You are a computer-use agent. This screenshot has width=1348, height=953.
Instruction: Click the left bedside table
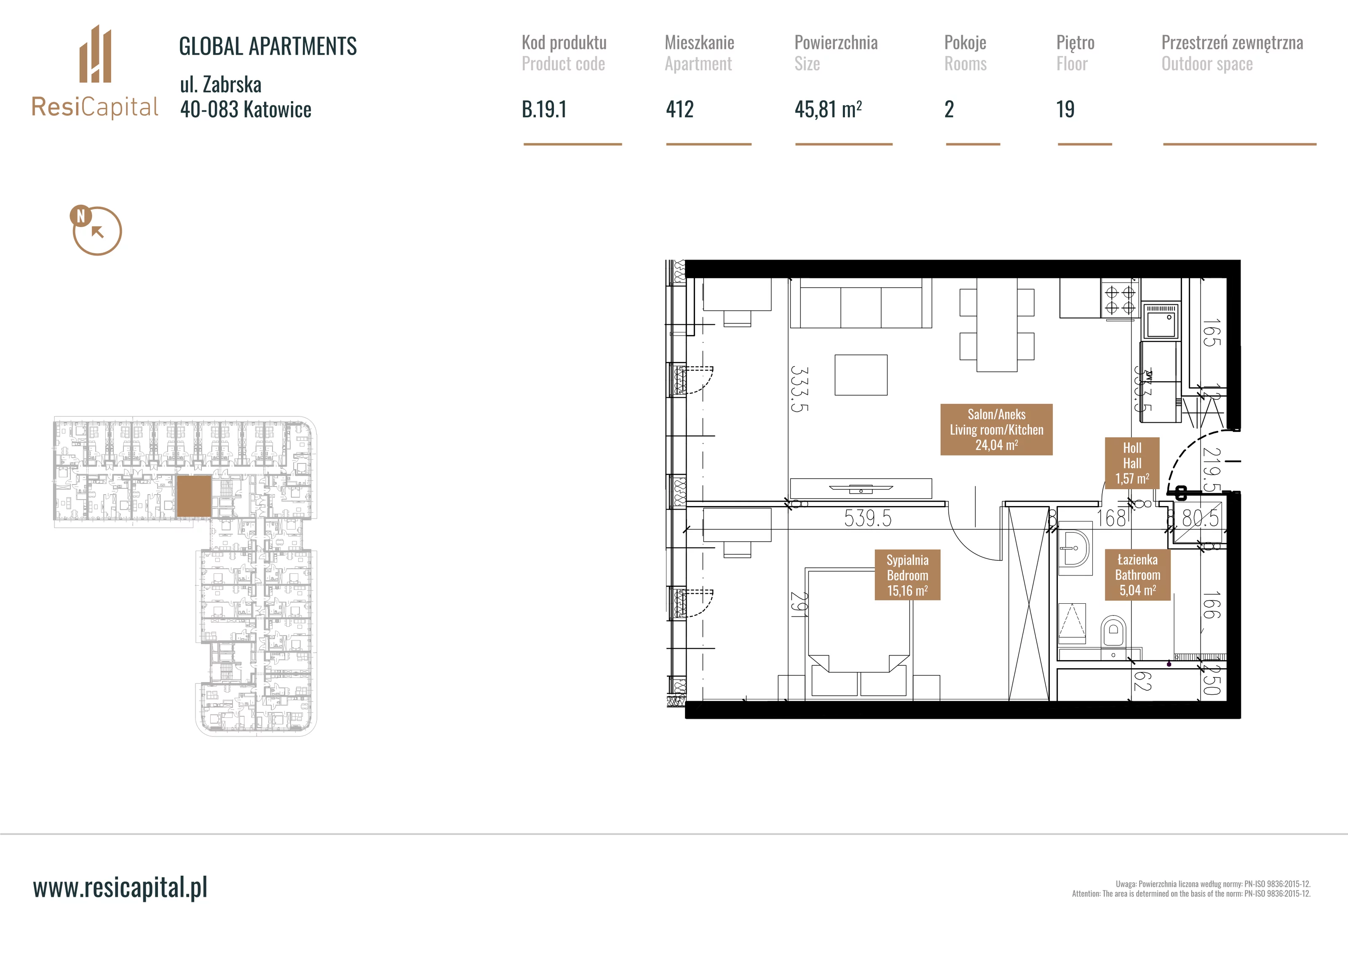[x=792, y=688]
